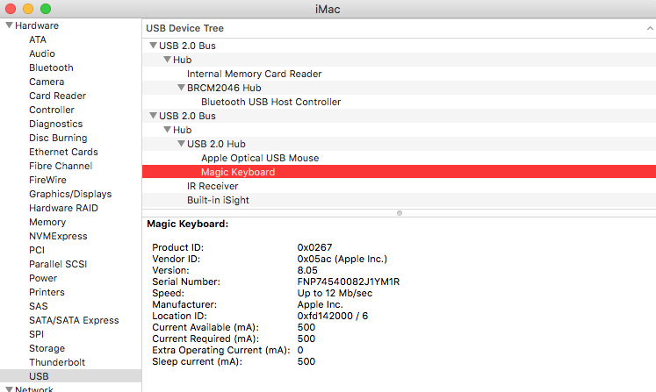656x392 pixels.
Task: Select Apple Optical USB Mouse device
Action: coord(260,158)
